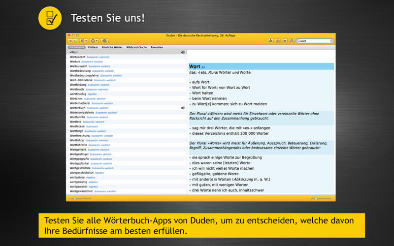The height and width of the screenshot is (246, 394).
Task: Click the 'beim Wort nehmen' example line
Action: 208,99
